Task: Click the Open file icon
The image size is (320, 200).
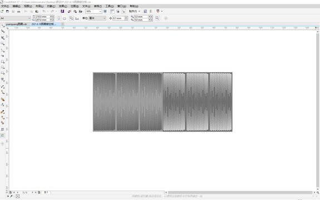Action: pos(8,12)
